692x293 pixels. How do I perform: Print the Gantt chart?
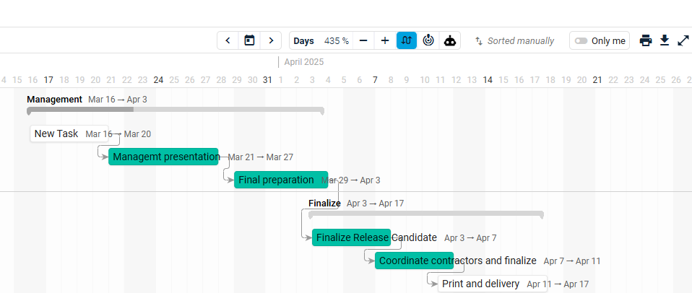[646, 40]
